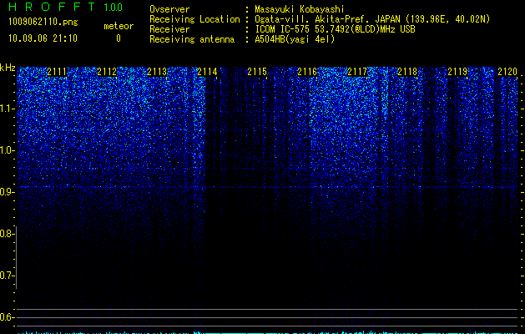This screenshot has width=525, height=334.
Task: Click the 0.6 kHz axis label
Action: (x=7, y=317)
